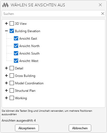Select the Ansicht: South tree item label
This screenshot has height=133, width=107.
pyautogui.click(x=29, y=53)
